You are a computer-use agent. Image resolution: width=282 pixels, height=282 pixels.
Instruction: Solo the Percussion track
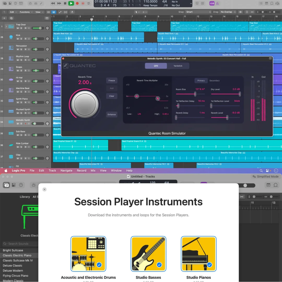pyautogui.click(x=21, y=49)
